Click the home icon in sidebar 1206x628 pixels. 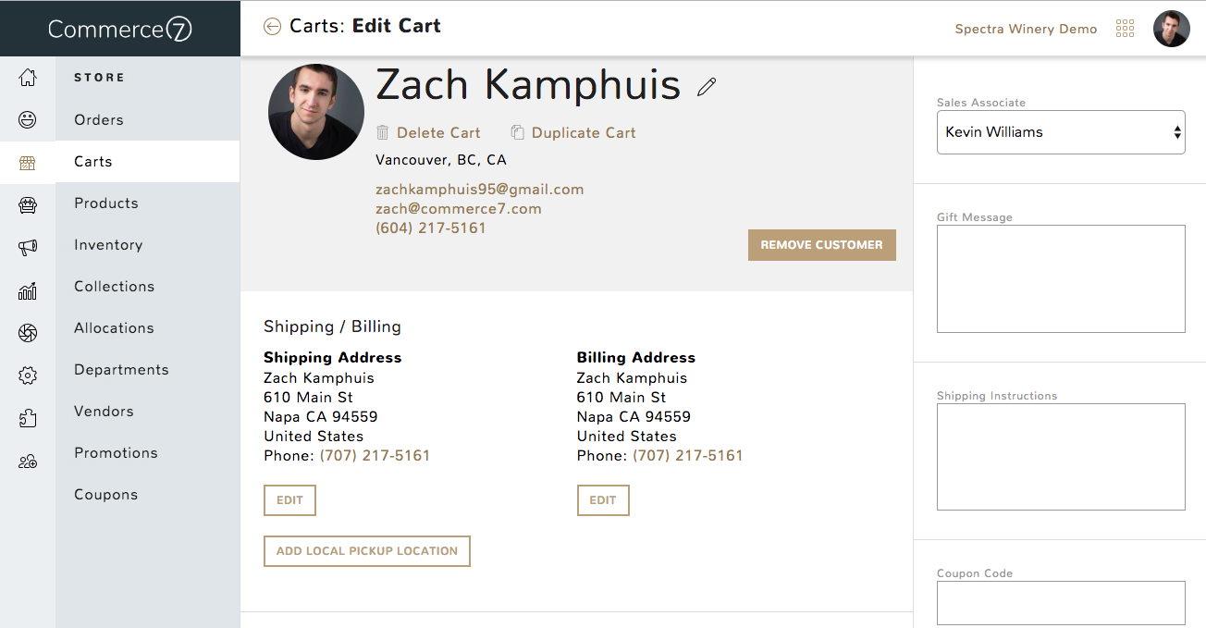pyautogui.click(x=28, y=78)
